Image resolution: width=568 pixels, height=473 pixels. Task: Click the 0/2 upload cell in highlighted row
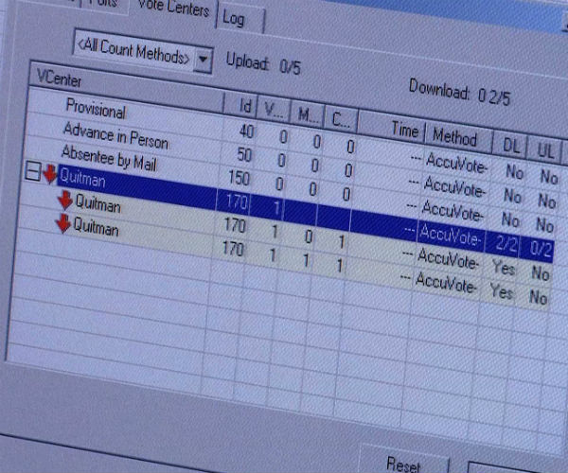coord(541,248)
